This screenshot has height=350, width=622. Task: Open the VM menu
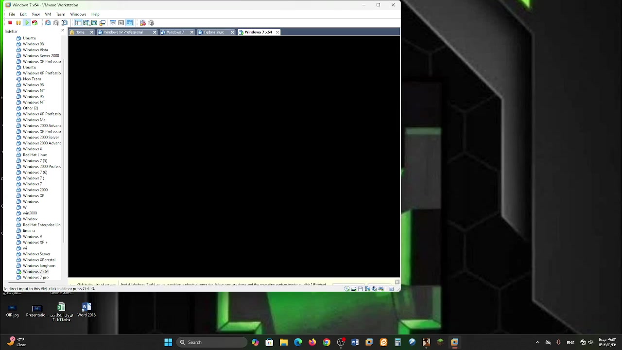48,14
